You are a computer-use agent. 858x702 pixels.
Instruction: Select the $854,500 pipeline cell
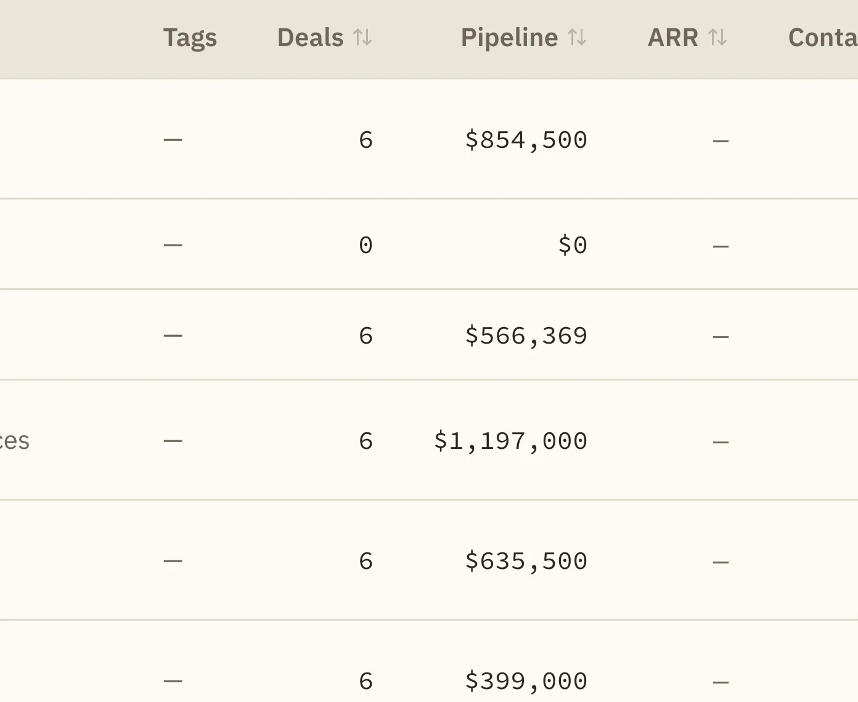pos(526,140)
